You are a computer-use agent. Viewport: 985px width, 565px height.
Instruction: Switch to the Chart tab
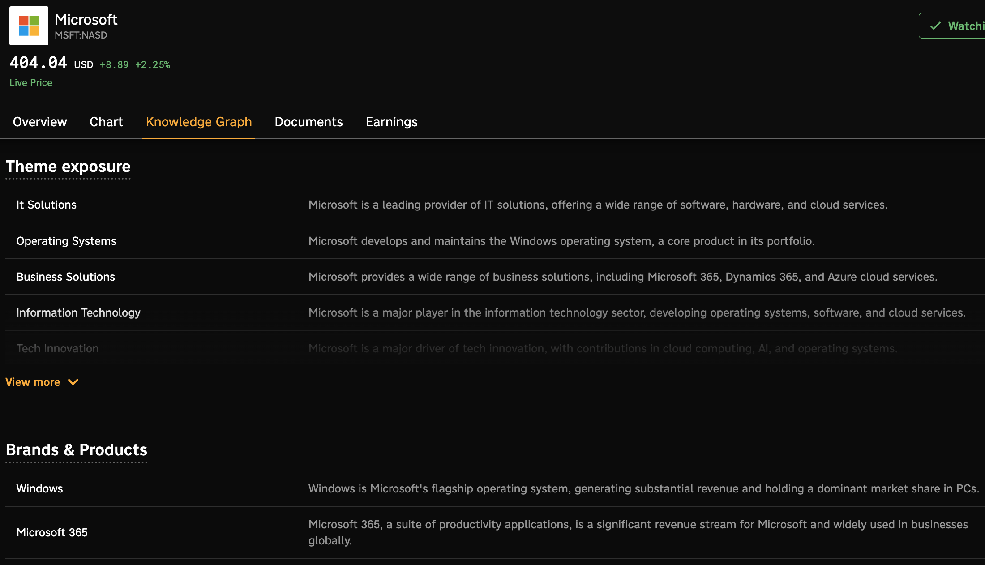point(106,122)
